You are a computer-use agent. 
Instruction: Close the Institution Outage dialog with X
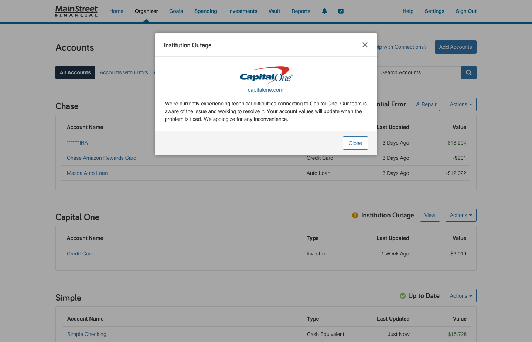pyautogui.click(x=365, y=45)
